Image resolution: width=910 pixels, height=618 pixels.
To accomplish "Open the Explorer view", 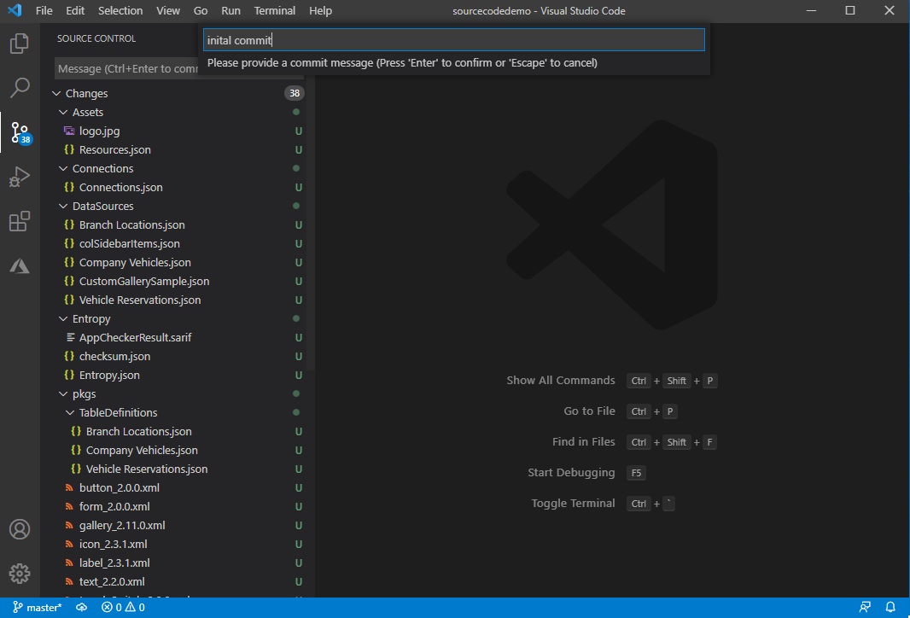I will point(20,44).
